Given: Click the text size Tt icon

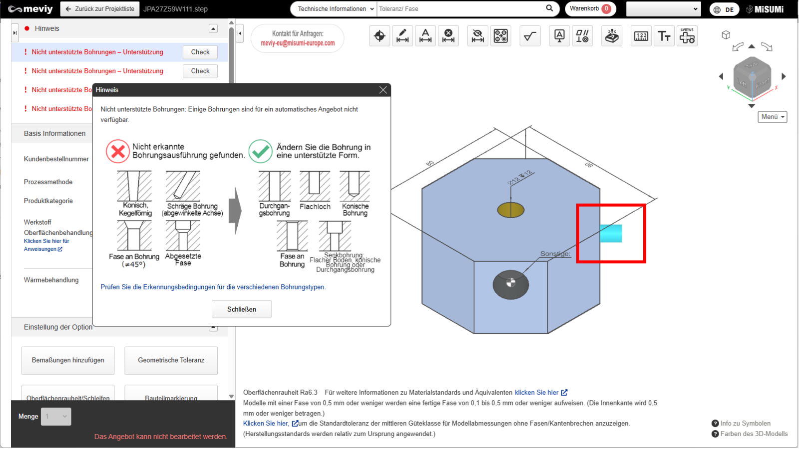Looking at the screenshot, I should [664, 36].
